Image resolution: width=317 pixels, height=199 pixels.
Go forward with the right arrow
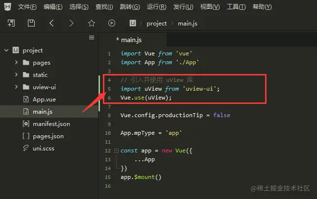(x=72, y=23)
